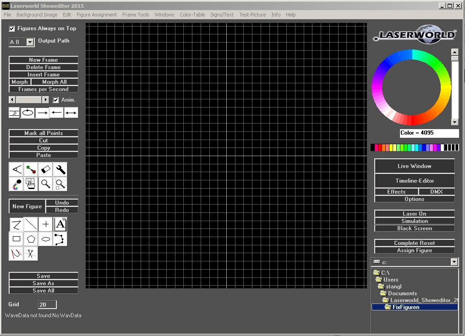Open the drive selection dropdown
465x336 pixels.
(x=453, y=261)
